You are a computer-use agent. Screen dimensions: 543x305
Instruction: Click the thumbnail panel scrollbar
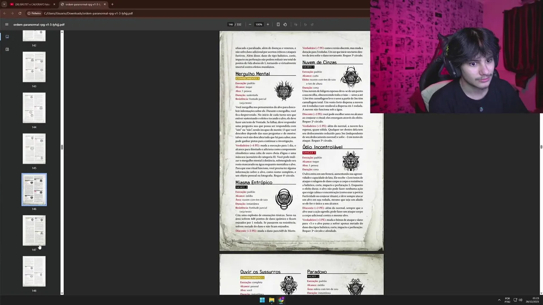tap(62, 147)
